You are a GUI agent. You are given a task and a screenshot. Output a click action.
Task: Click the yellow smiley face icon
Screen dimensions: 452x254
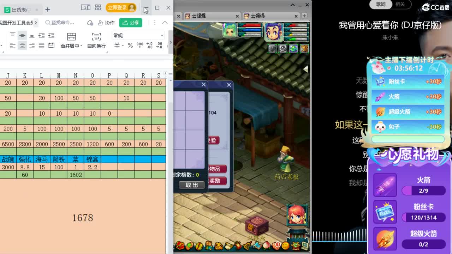[x=285, y=246]
